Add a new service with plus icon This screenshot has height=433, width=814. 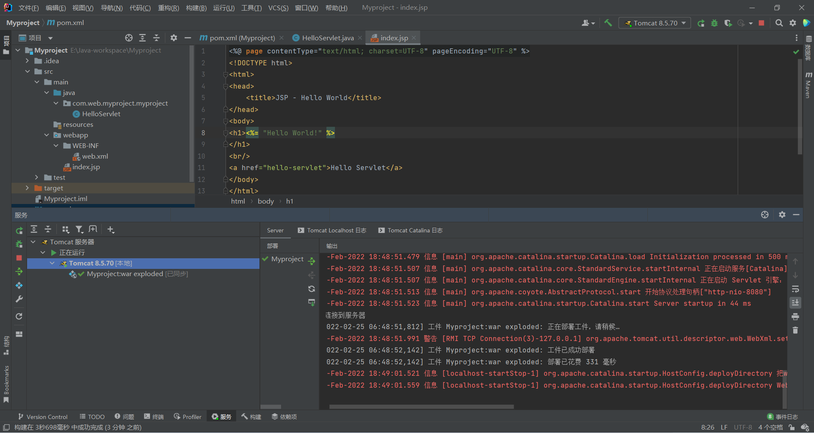[x=111, y=229]
